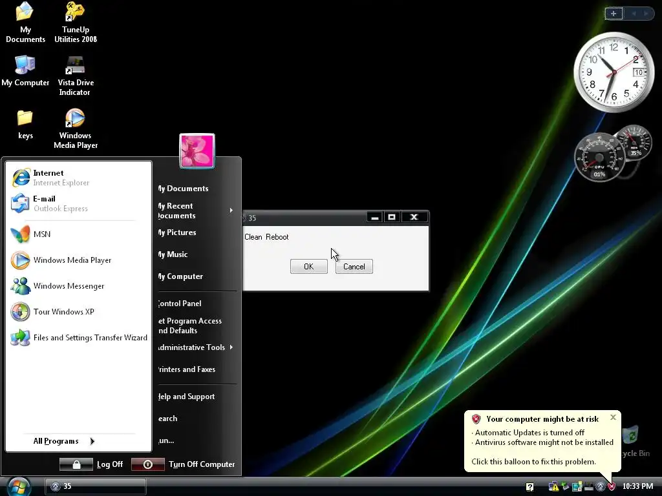The height and width of the screenshot is (496, 662).
Task: Launch Outlook Express E-mail entry
Action: coord(79,203)
